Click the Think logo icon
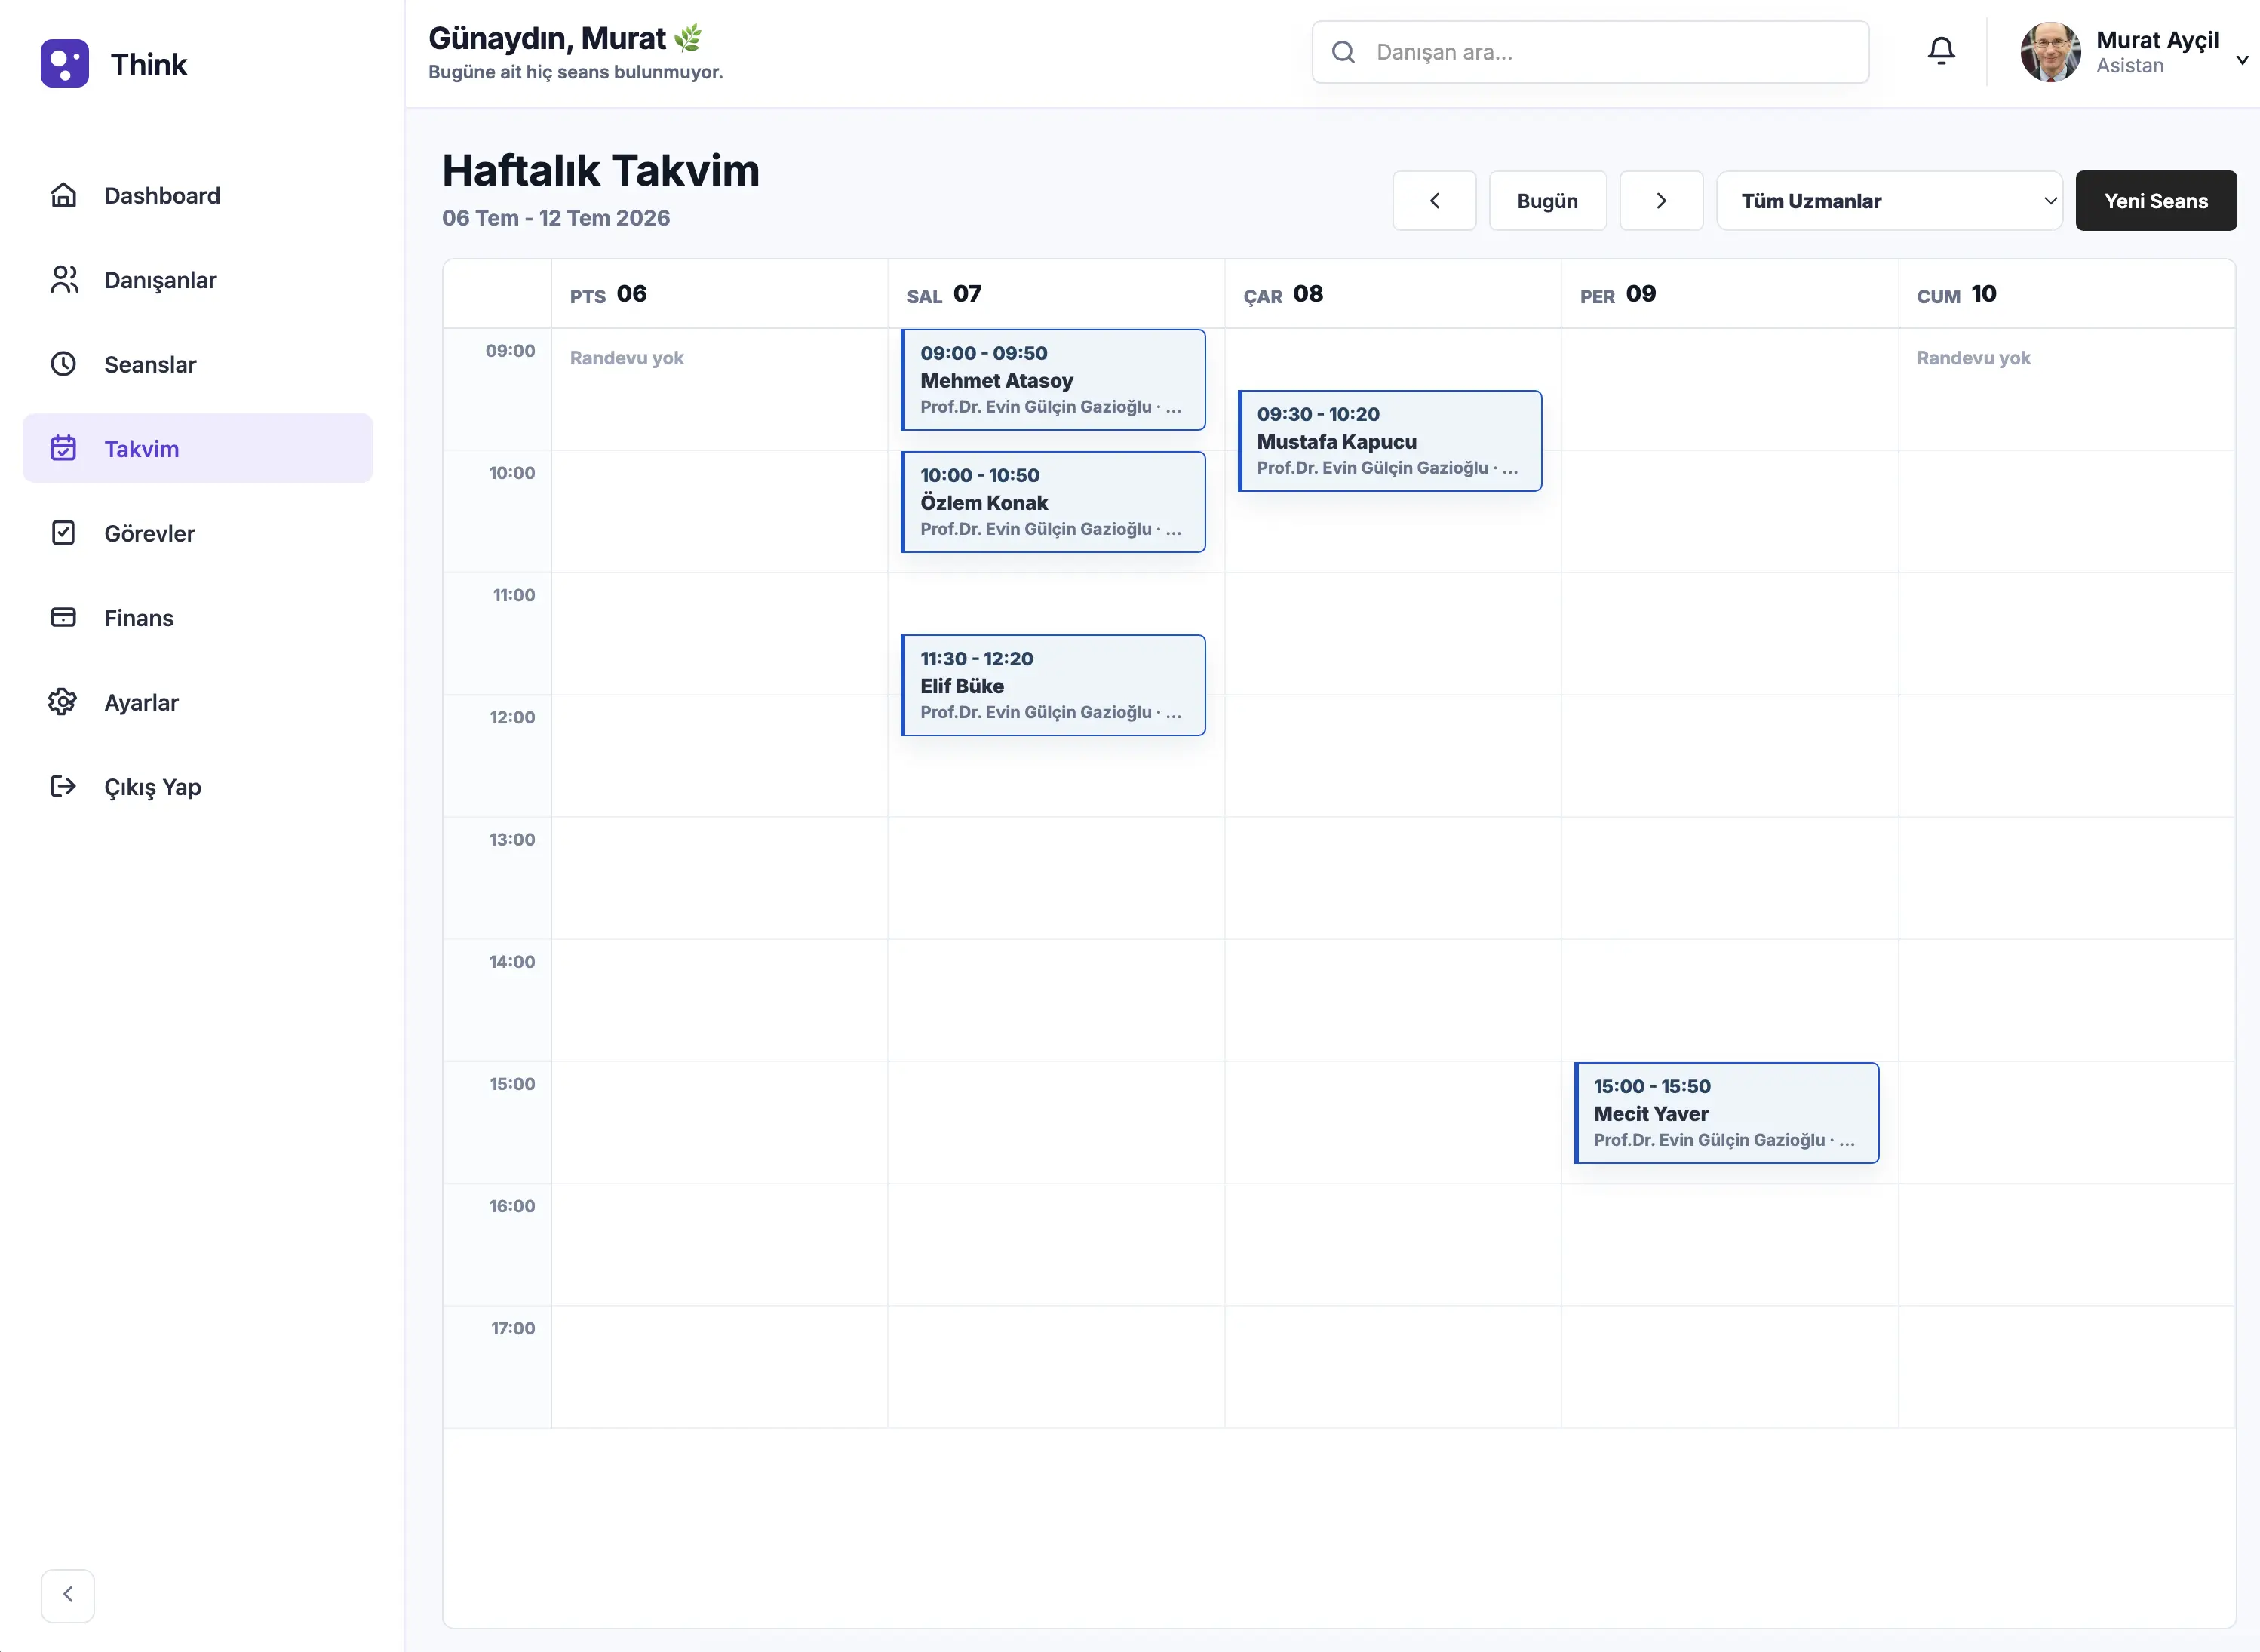 (x=65, y=64)
